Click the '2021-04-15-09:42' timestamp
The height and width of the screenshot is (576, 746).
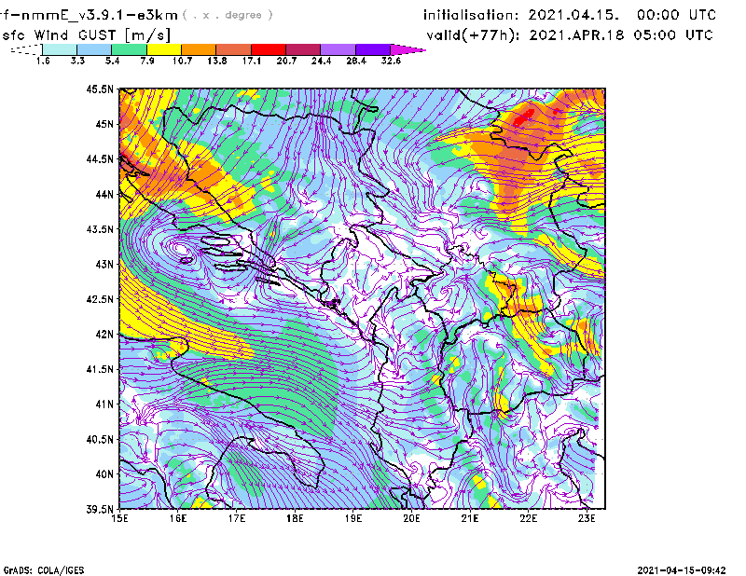(682, 570)
